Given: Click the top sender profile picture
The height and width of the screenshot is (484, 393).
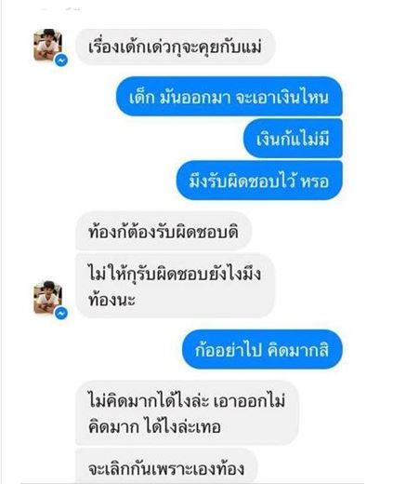Looking at the screenshot, I should 48,45.
